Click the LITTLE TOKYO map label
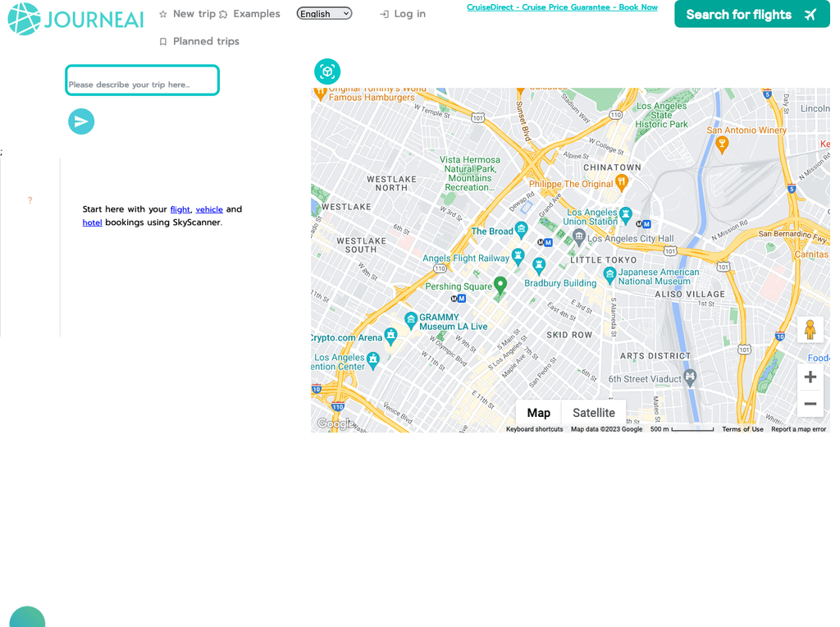This screenshot has width=840, height=627. [603, 260]
